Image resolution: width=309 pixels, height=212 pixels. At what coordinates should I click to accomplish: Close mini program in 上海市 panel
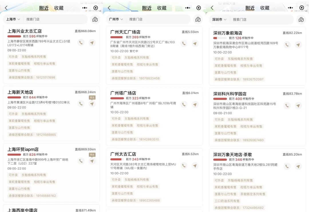[x=96, y=8]
